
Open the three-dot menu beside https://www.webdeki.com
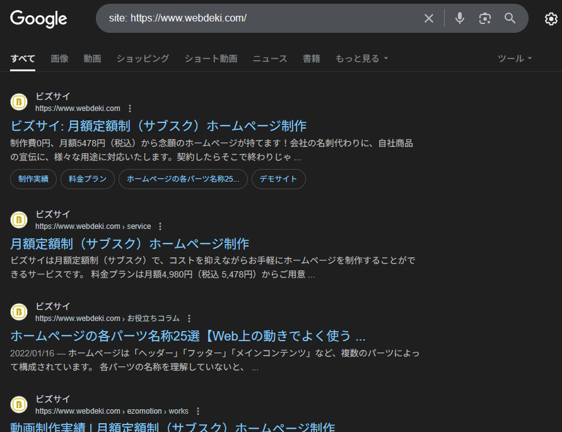[x=130, y=108]
